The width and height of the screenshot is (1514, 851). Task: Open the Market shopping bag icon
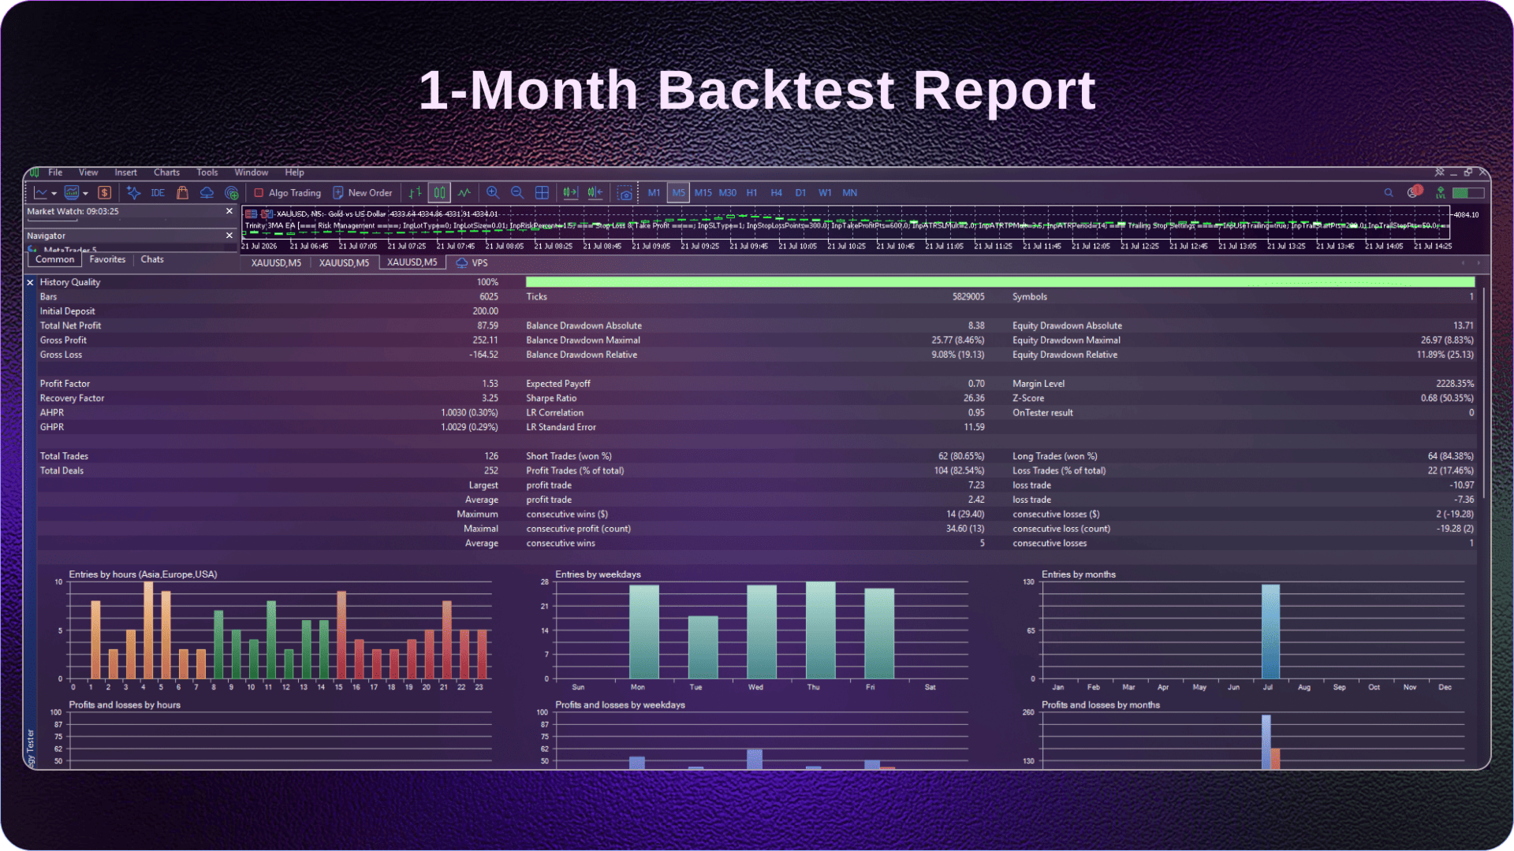(182, 192)
